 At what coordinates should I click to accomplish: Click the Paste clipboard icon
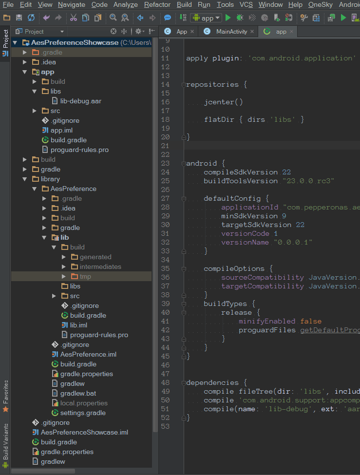click(98, 18)
